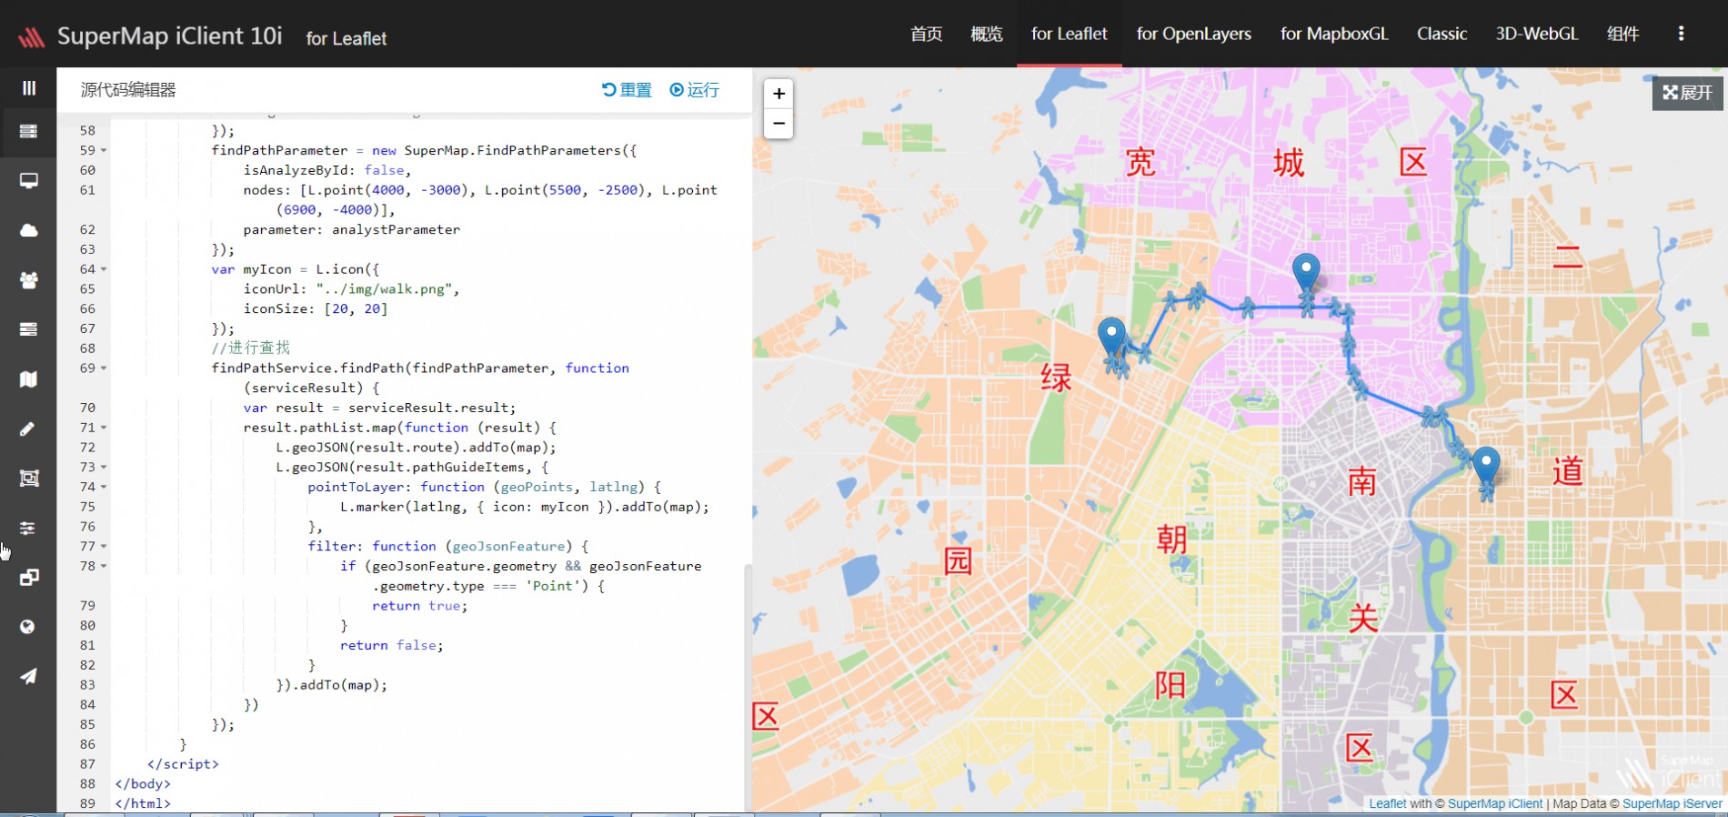Click into code line 65 iconUrl
This screenshot has width=1728, height=817.
point(351,289)
